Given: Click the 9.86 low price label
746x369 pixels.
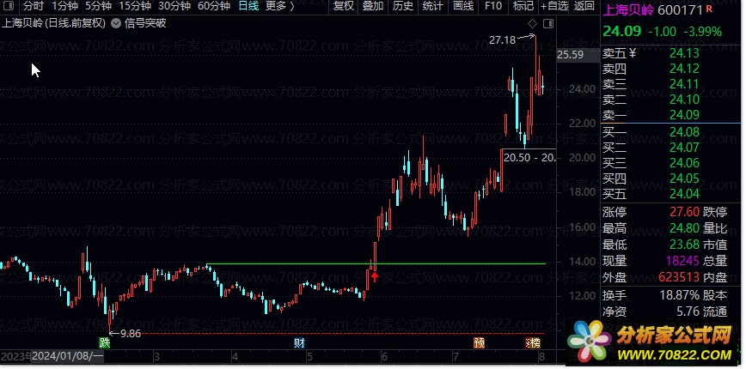Looking at the screenshot, I should tap(131, 333).
